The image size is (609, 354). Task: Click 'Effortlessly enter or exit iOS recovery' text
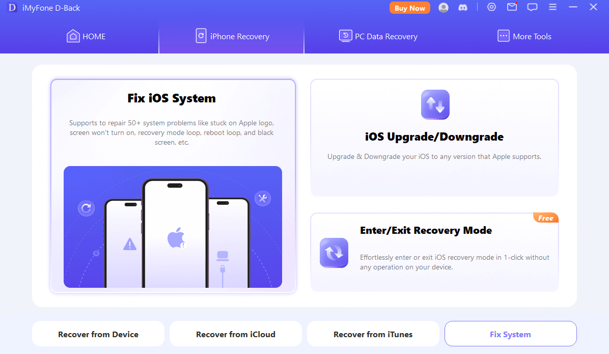[x=454, y=262]
